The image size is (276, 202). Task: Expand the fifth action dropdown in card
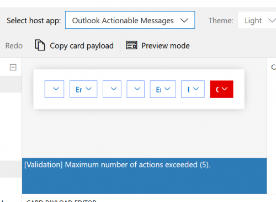click(x=163, y=89)
